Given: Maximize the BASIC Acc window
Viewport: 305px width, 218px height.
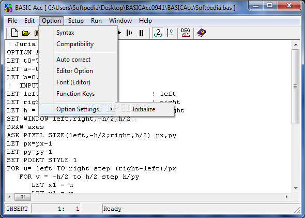Looking at the screenshot, I should click(270, 6).
